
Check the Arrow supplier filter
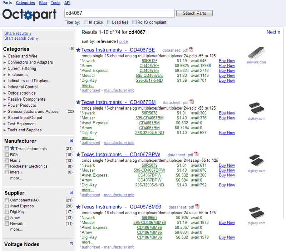pyautogui.click(x=7, y=218)
